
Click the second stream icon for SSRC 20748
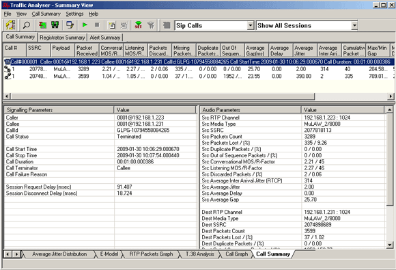8,76
